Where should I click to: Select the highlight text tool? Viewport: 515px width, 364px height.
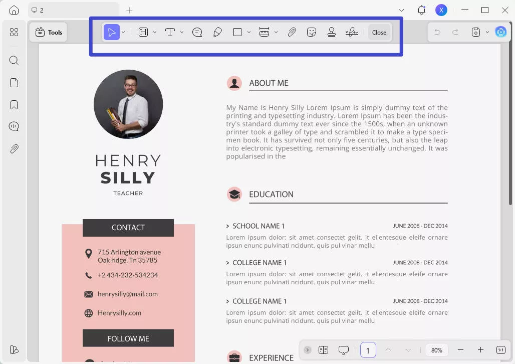[x=143, y=32]
